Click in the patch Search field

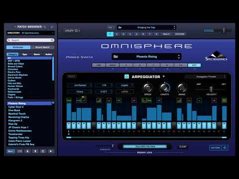coord(30,40)
